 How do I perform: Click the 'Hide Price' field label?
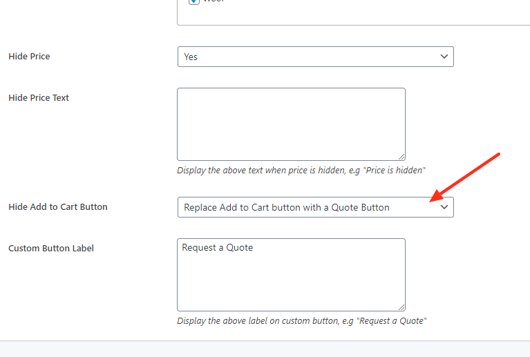coord(29,56)
